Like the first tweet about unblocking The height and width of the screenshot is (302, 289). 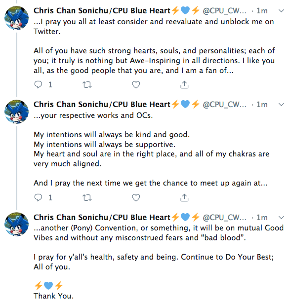tap(136, 85)
